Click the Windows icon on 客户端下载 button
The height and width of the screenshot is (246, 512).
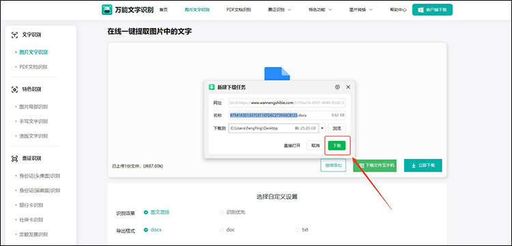(421, 10)
